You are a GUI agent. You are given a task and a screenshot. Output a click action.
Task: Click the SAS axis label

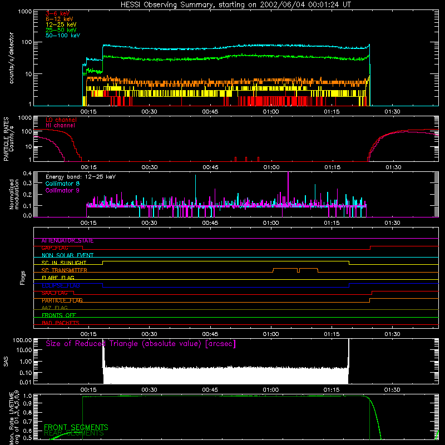click(x=6, y=362)
